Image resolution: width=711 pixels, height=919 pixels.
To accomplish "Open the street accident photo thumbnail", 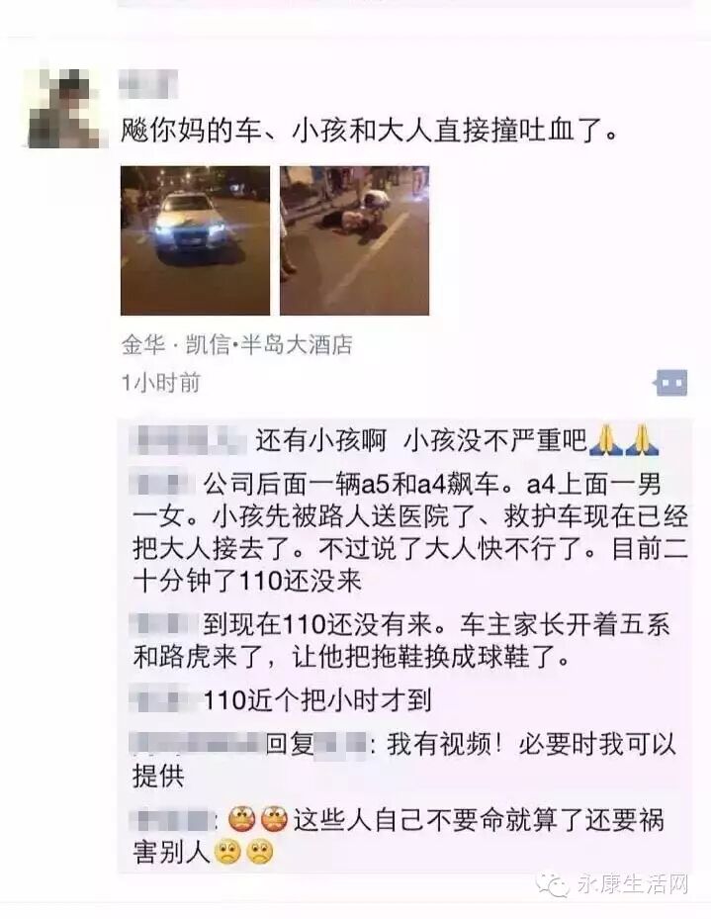I will coord(354,241).
